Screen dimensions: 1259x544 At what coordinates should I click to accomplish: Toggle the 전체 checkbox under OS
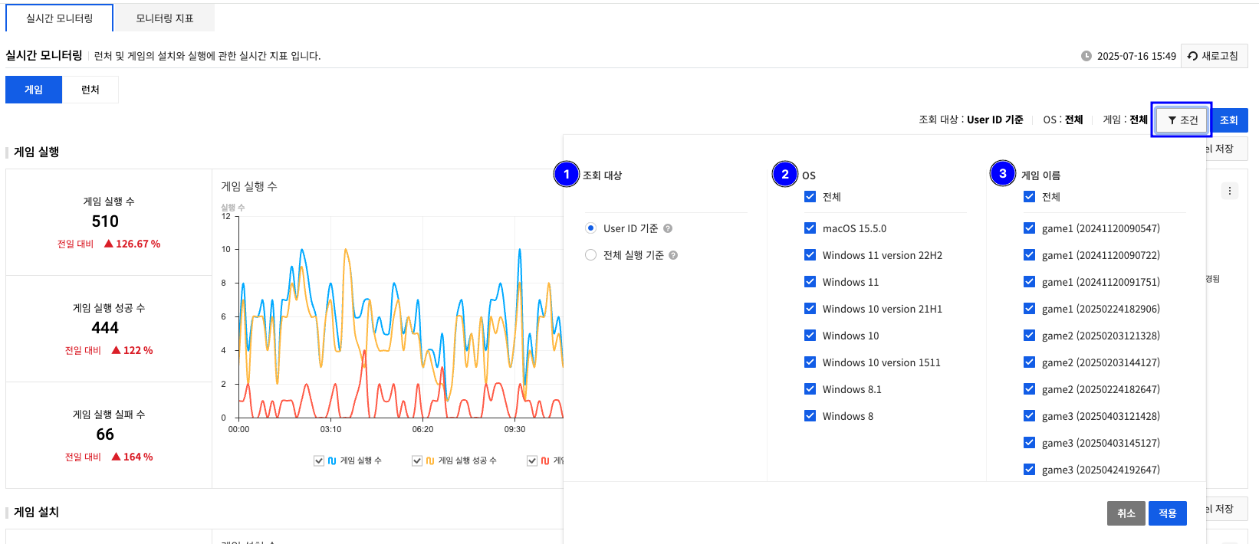[810, 197]
